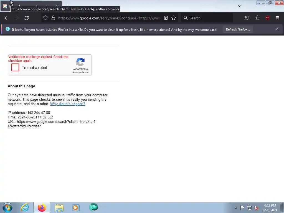
Task: Expand the list all tabs chevron
Action: (239, 6)
